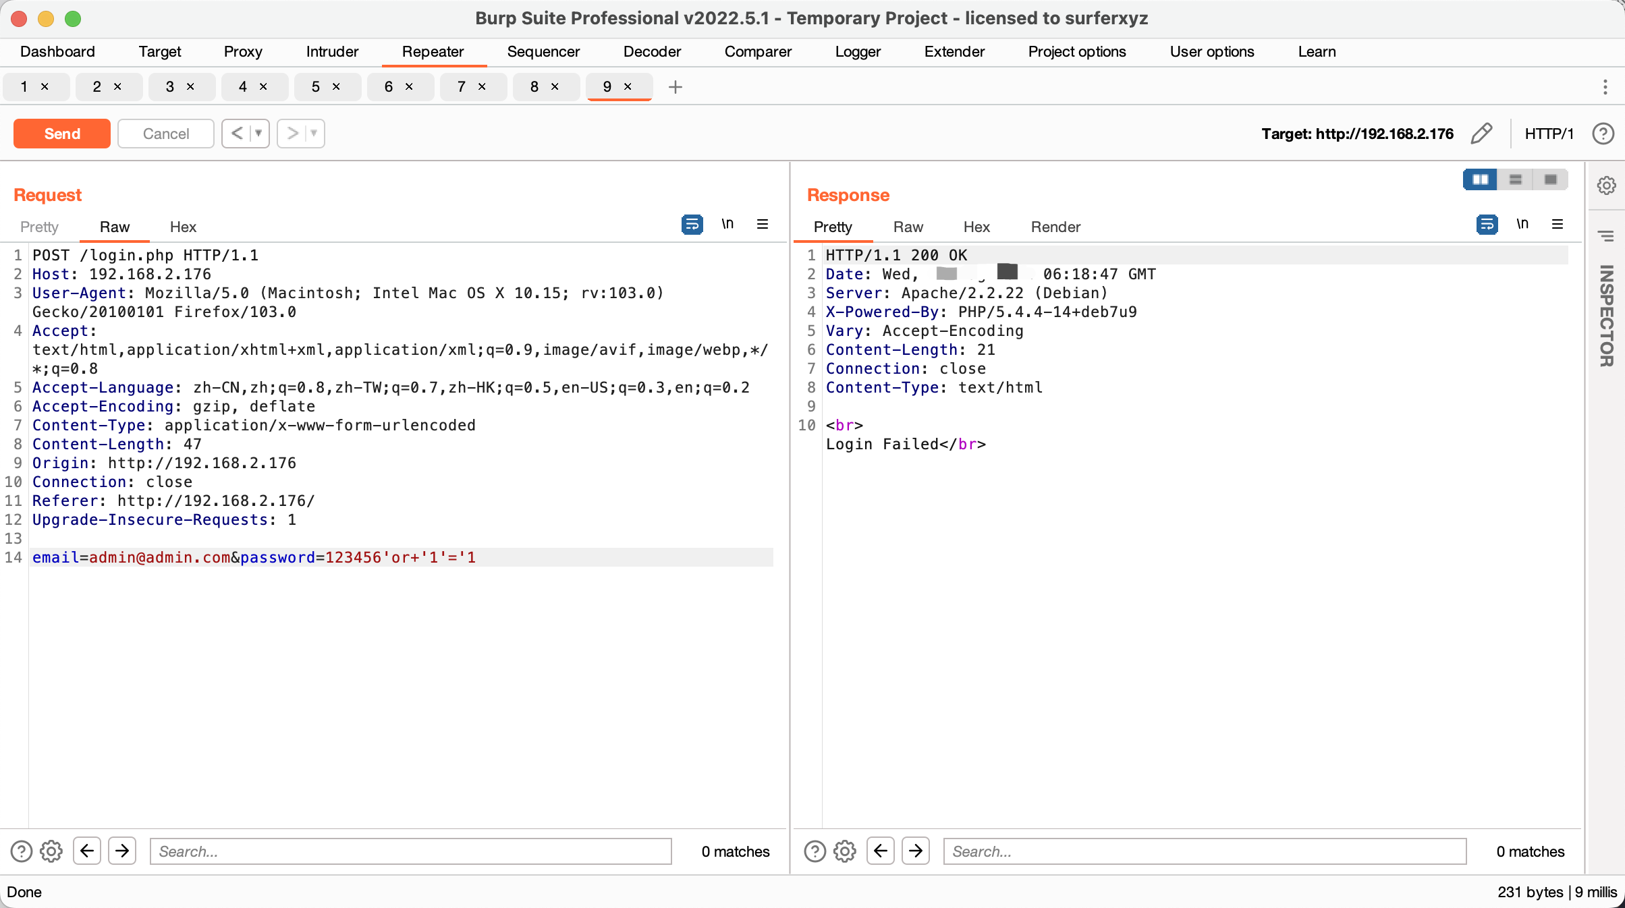Expand the history forward dropdown arrow
Image resolution: width=1625 pixels, height=908 pixels.
pyautogui.click(x=314, y=134)
